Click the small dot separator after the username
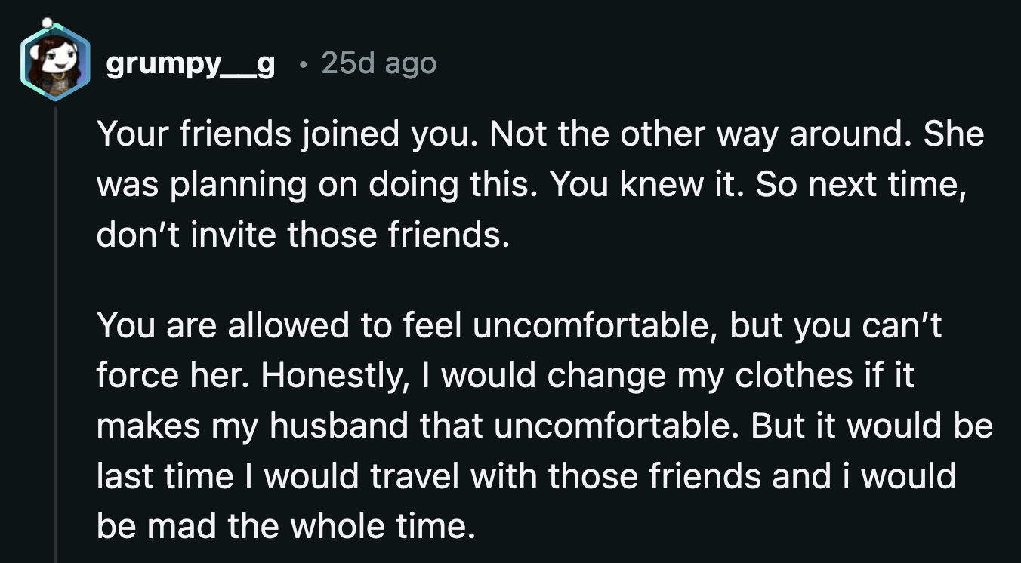The width and height of the screenshot is (1021, 563). [x=305, y=64]
